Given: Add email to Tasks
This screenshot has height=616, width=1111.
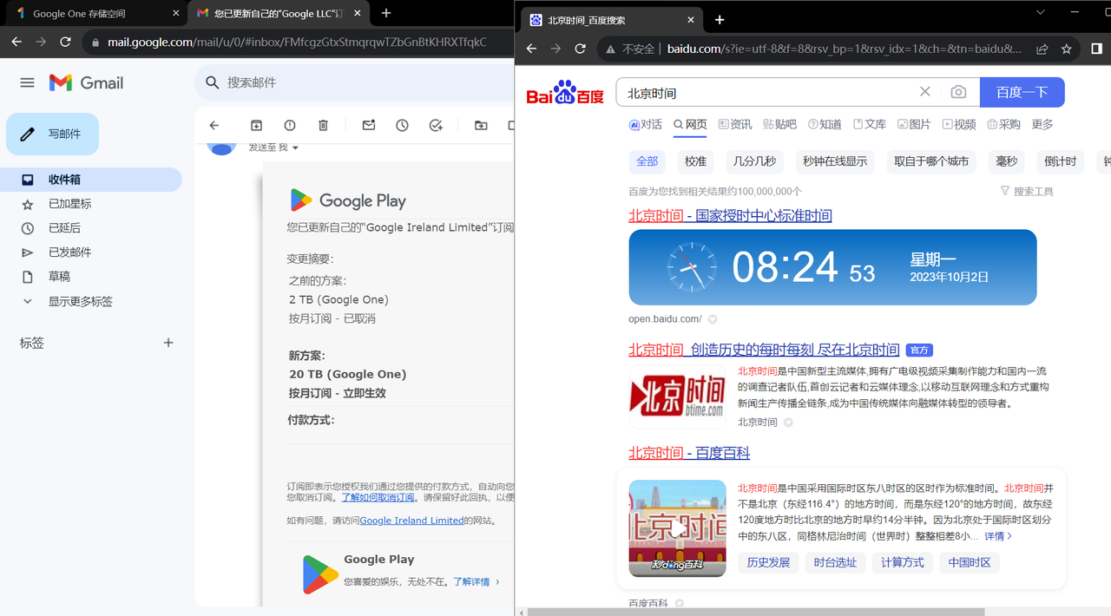Looking at the screenshot, I should pos(436,125).
